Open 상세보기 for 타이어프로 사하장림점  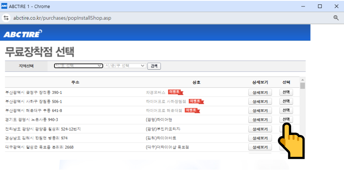[x=260, y=102]
